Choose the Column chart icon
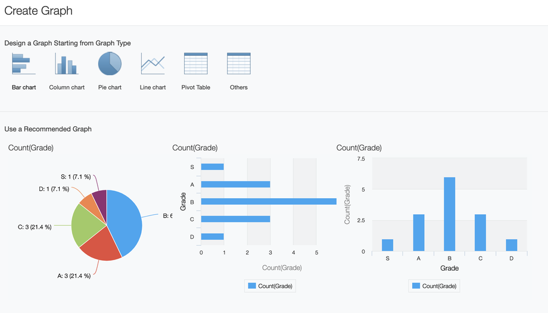The image size is (548, 313). [x=67, y=64]
